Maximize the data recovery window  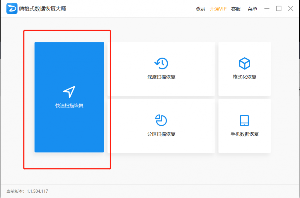[x=279, y=8]
